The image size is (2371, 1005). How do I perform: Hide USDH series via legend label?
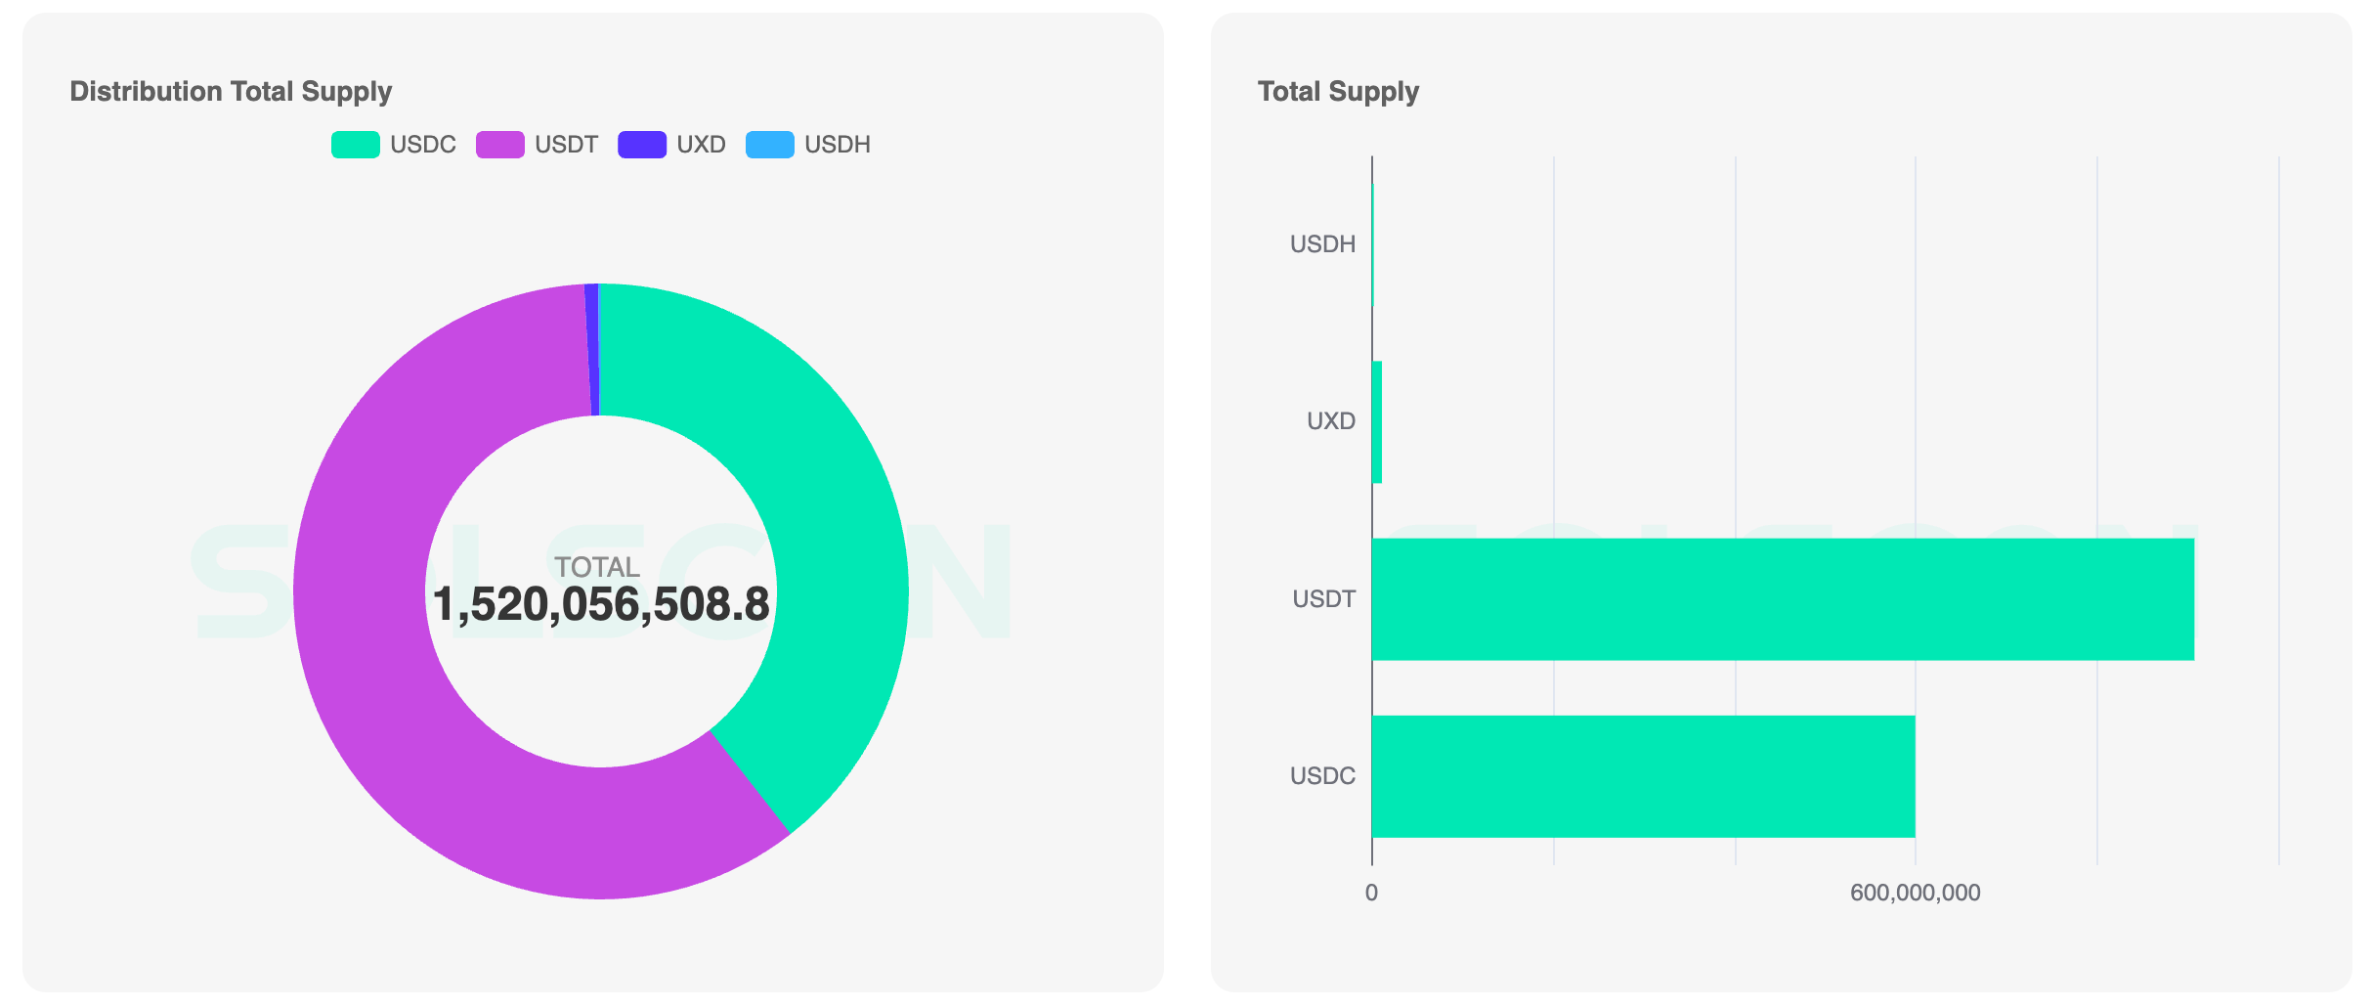(x=837, y=145)
